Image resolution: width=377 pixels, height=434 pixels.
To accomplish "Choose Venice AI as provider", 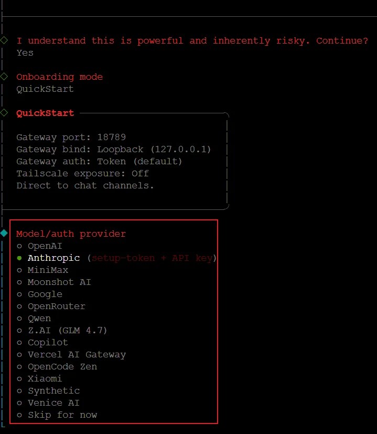I will point(53,403).
